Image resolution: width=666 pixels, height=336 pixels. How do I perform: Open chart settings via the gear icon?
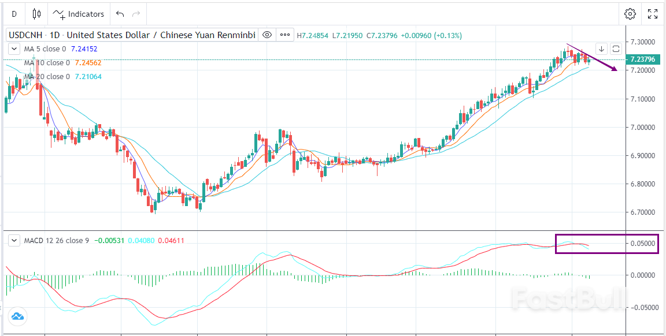click(x=630, y=14)
